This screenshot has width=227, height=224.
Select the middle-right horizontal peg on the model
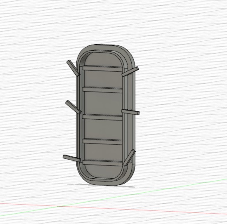point(130,112)
